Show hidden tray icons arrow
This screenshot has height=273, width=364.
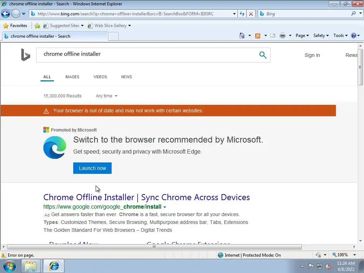(302, 266)
